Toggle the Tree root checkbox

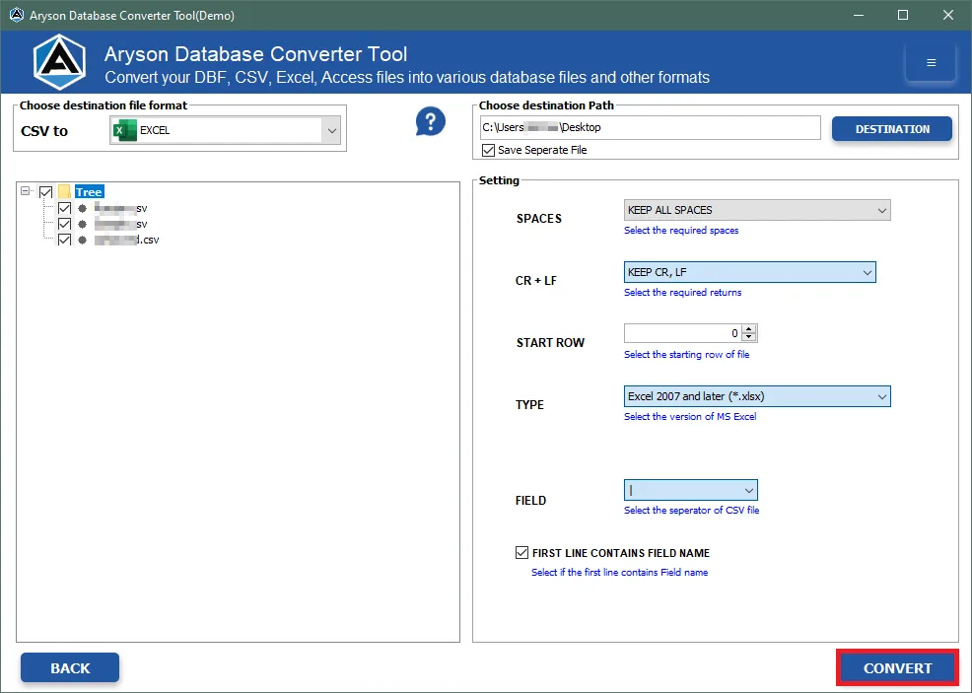tap(46, 192)
